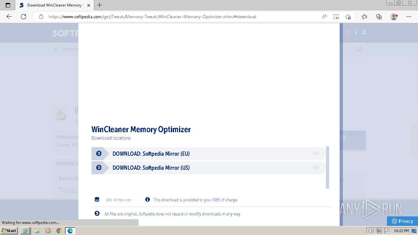The width and height of the screenshot is (418, 235).
Task: Click Softpedia icon beside original files notice
Action: pyautogui.click(x=97, y=213)
